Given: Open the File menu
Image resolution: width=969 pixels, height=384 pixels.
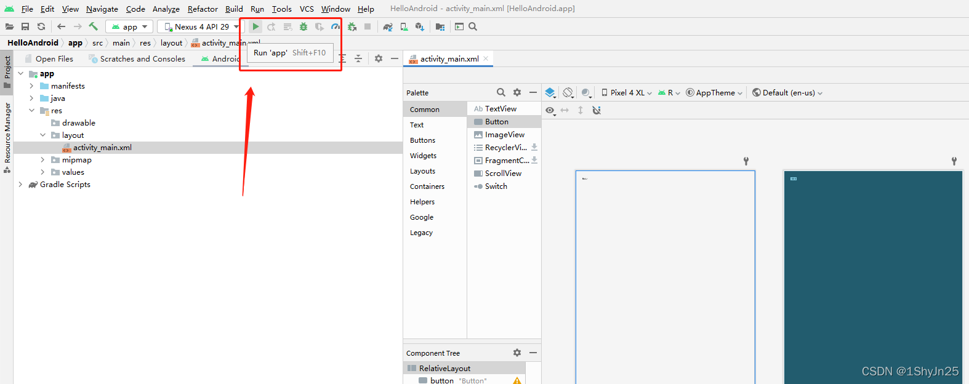Looking at the screenshot, I should point(27,9).
